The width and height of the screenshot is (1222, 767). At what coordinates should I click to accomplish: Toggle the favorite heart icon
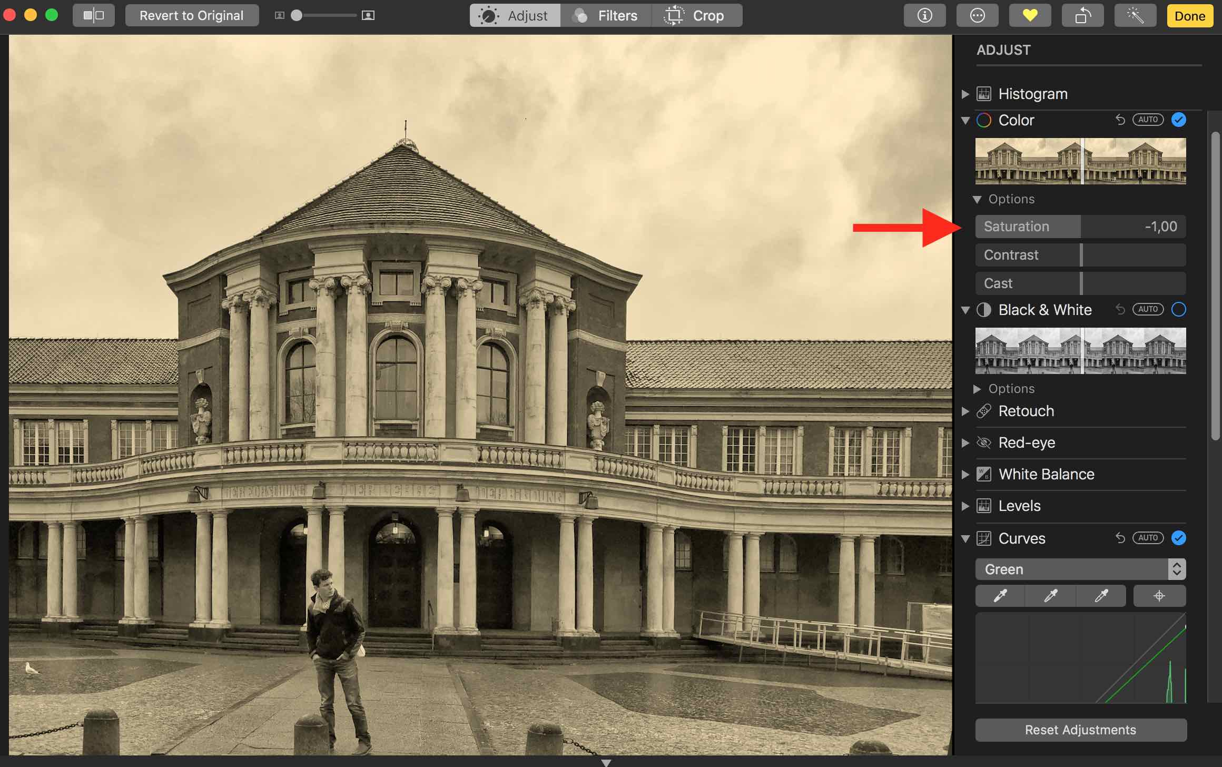(x=1030, y=15)
